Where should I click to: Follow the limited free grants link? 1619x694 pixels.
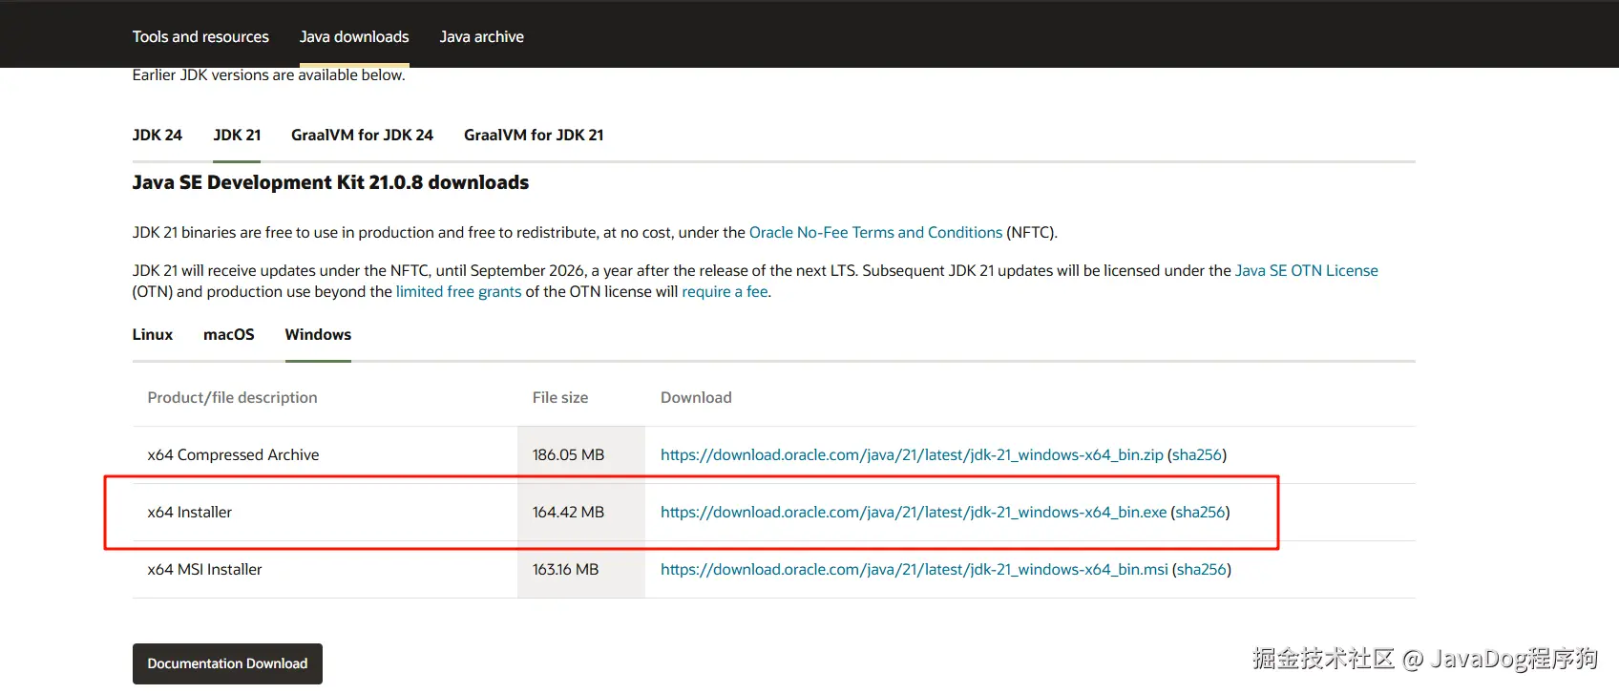tap(459, 291)
